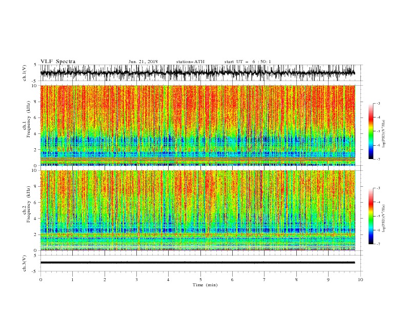The width and height of the screenshot is (406, 314).
Task: Click time axis tick label '10'
Action: tap(360, 280)
